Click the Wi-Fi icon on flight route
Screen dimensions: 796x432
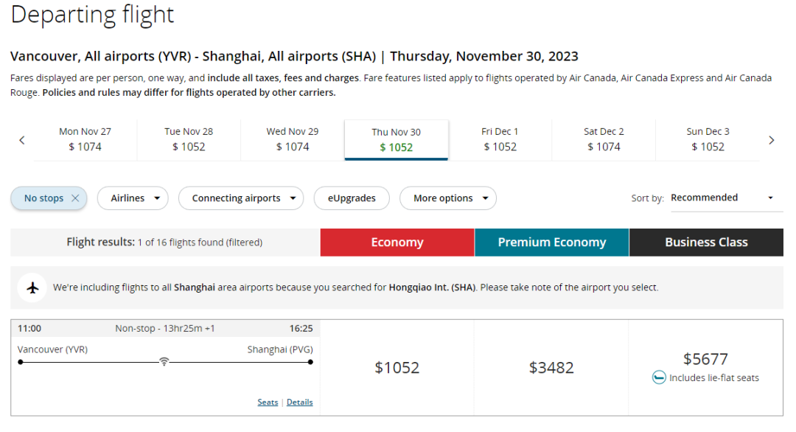[164, 362]
